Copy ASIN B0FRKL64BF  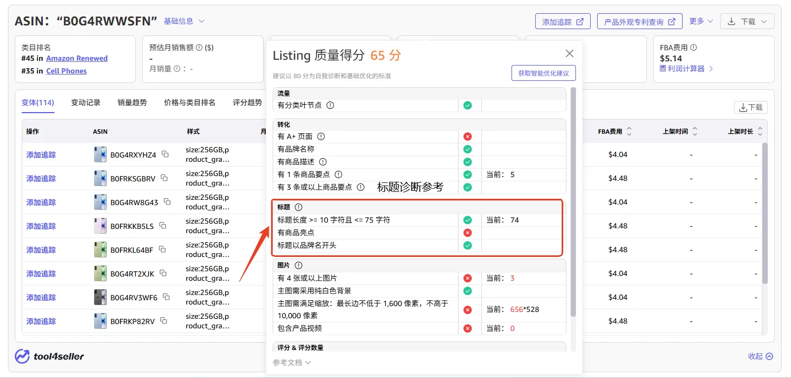coord(162,250)
